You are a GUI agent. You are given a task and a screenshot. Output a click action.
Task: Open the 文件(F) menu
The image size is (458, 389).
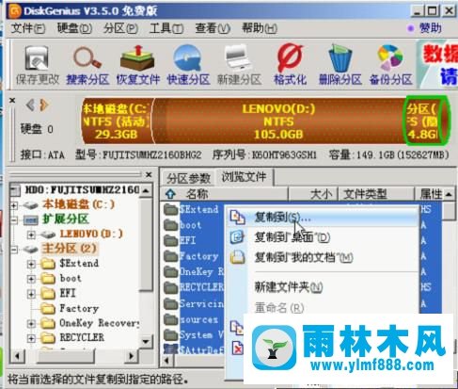click(x=28, y=28)
